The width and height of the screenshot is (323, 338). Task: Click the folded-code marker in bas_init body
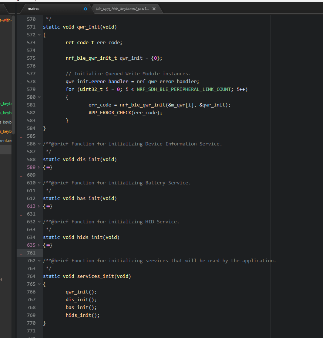point(48,206)
